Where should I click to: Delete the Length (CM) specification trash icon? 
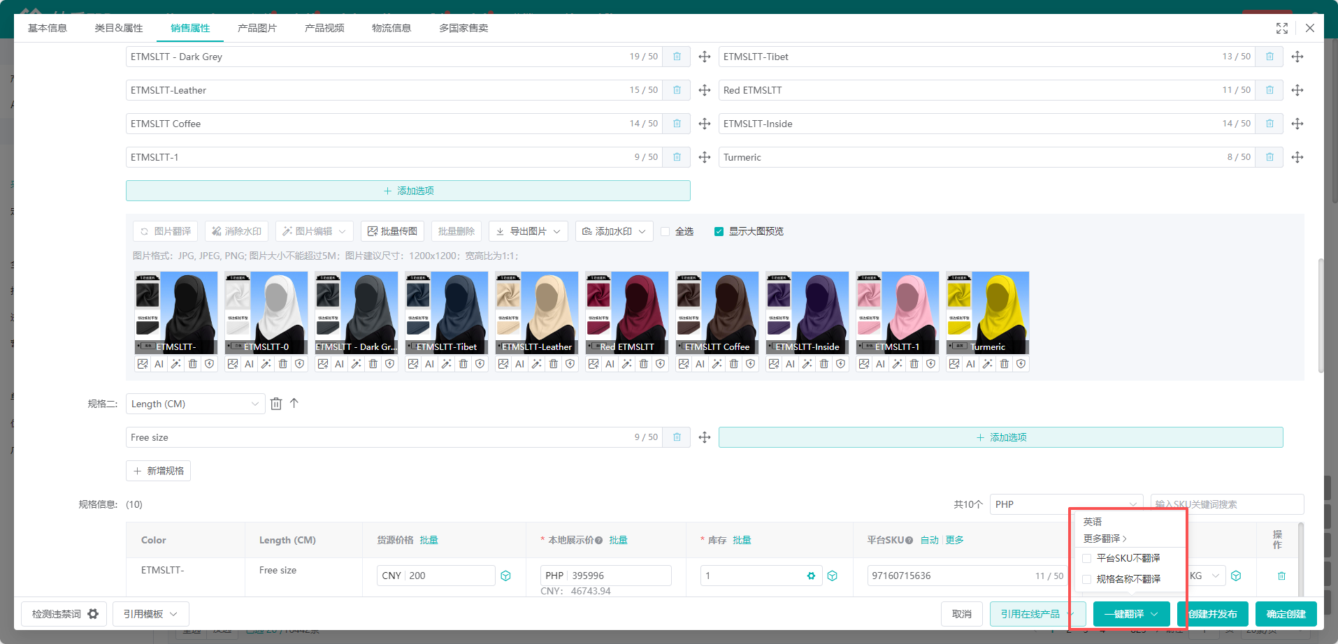[276, 404]
